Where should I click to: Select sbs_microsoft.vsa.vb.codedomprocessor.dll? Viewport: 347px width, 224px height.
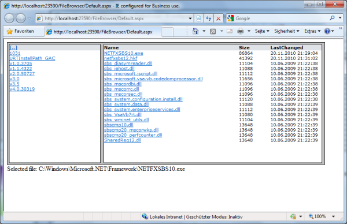(x=153, y=79)
